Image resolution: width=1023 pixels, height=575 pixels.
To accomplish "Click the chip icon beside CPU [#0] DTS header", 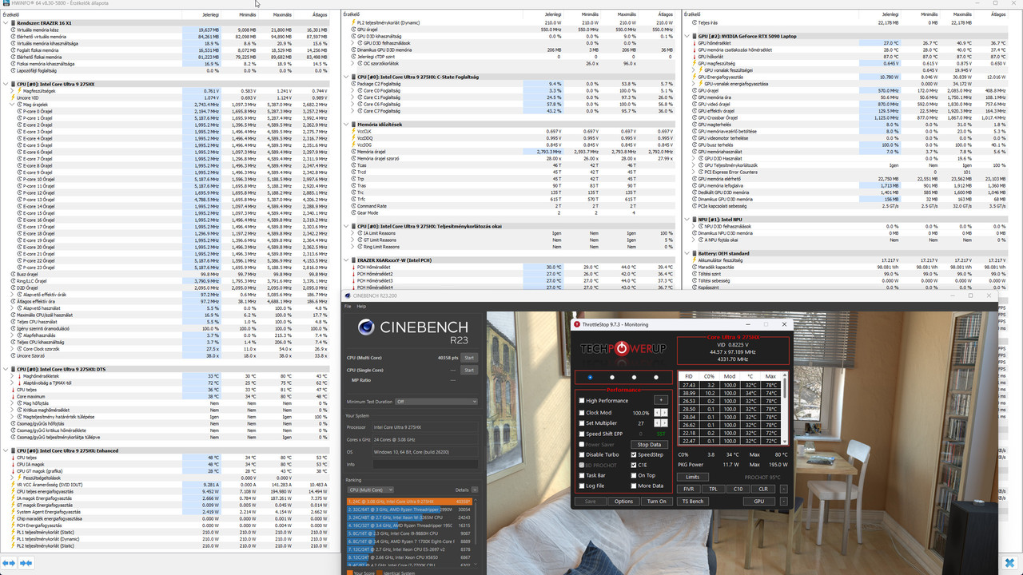I will (13, 369).
